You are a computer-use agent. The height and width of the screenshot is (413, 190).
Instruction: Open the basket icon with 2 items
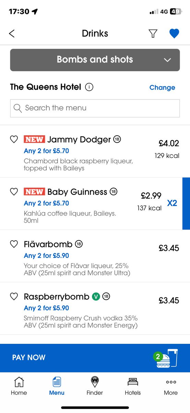click(166, 358)
